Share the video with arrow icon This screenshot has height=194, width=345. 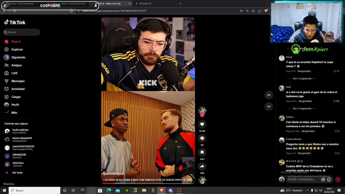[202, 166]
